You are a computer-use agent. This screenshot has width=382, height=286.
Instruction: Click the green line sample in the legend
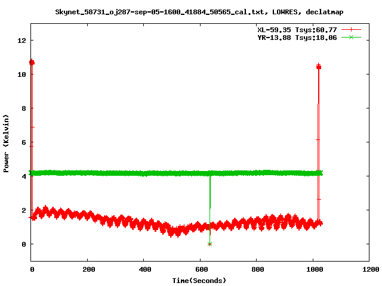(x=351, y=37)
